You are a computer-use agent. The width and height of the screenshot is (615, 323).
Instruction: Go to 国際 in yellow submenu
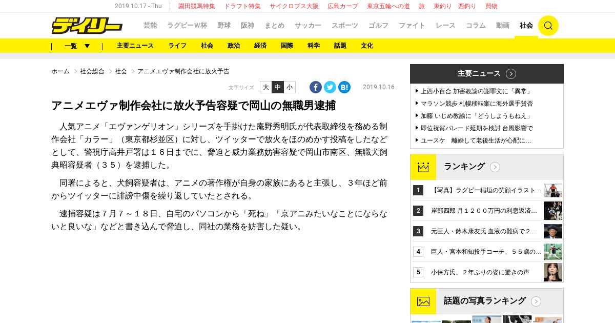(287, 46)
